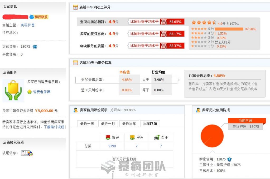Click the 1.52% four-star percentage
Image resolution: width=270 pixels, height=179 pixels.
click(222, 33)
